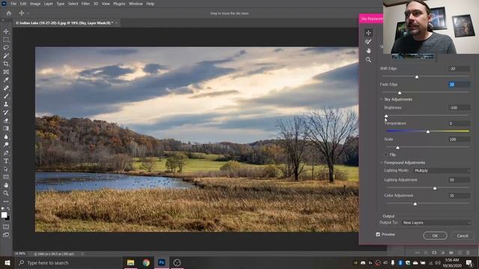Screen dimensions: 479x269
Task: Select the Healing Brush tool
Action: (6, 88)
